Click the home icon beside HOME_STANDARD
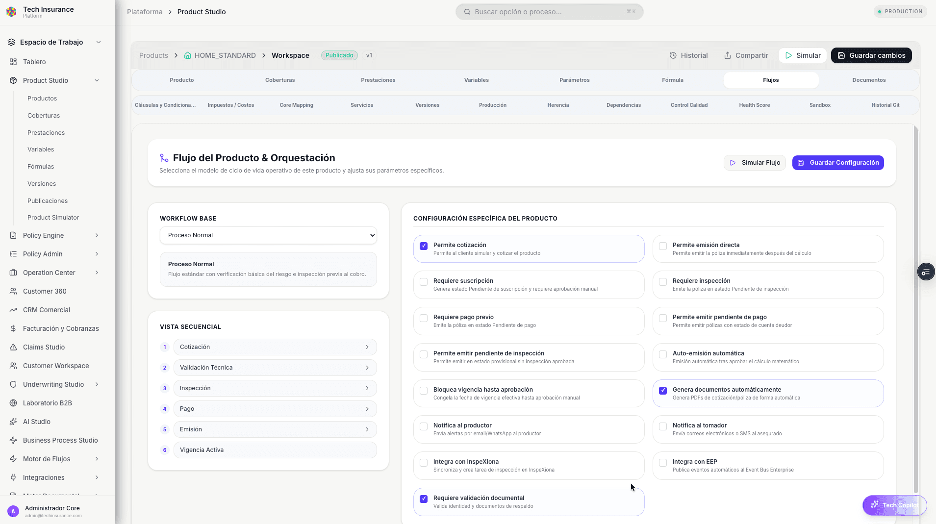Viewport: 936px width, 524px height. (x=188, y=55)
